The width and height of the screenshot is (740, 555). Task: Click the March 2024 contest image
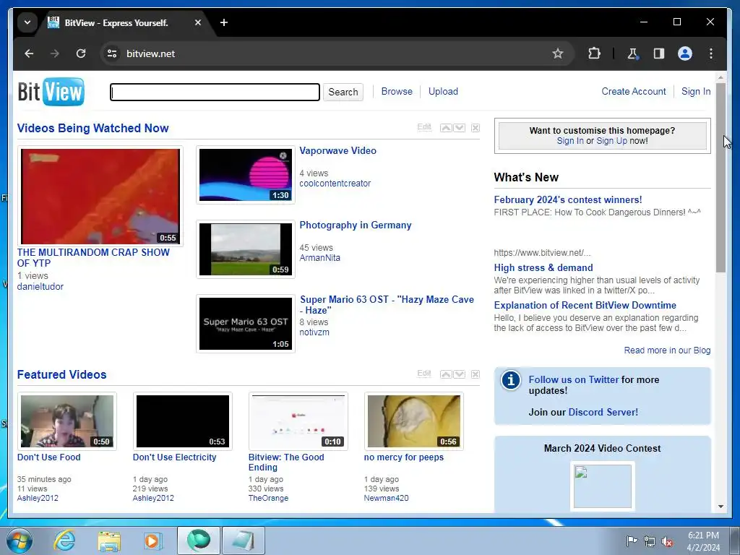[603, 486]
